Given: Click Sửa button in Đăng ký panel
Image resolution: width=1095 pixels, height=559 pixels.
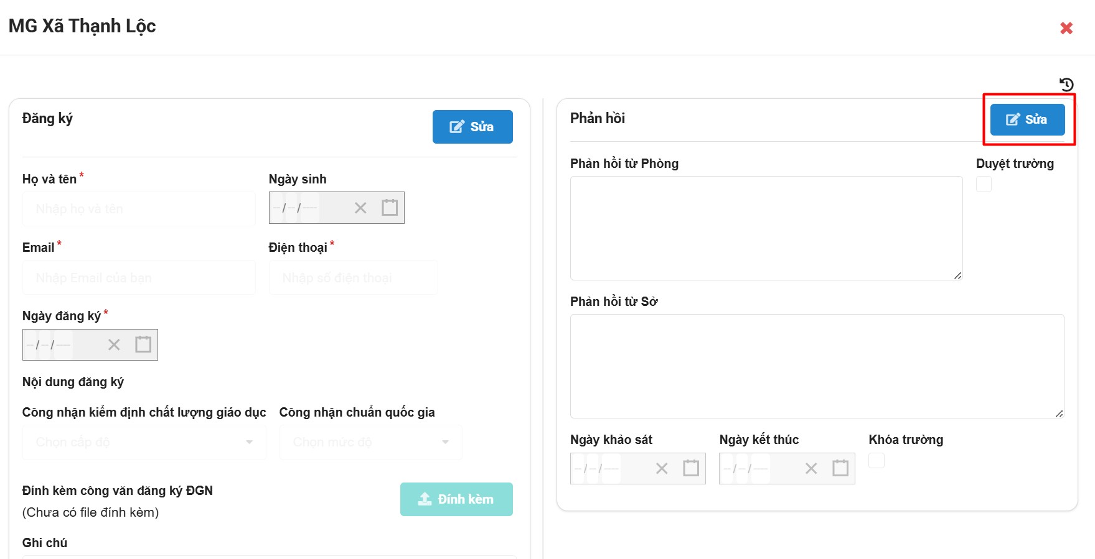Looking at the screenshot, I should (x=472, y=127).
